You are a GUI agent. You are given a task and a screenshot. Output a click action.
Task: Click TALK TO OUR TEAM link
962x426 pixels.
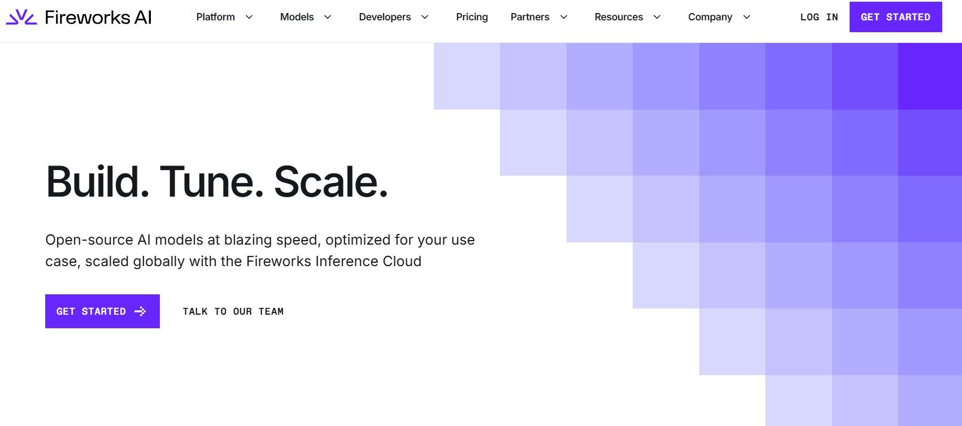point(233,311)
